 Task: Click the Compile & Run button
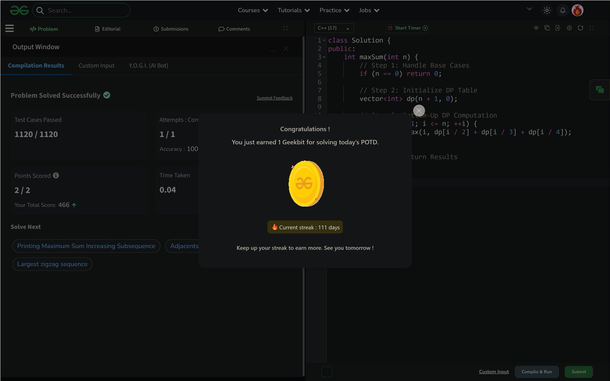pyautogui.click(x=537, y=372)
